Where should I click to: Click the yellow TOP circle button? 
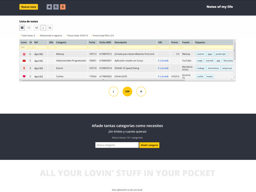[x=127, y=91]
